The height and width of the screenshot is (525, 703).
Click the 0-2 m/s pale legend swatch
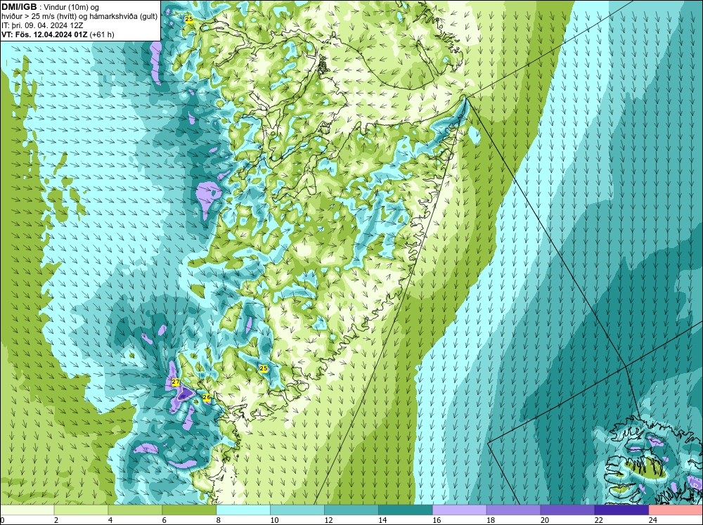click(x=27, y=510)
